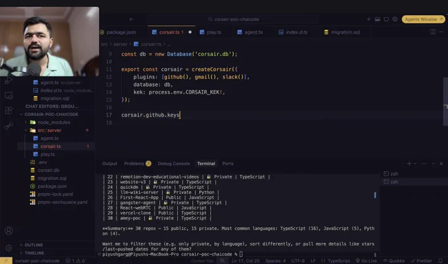Change encoding via the UTF-8 status item
This screenshot has width=448, height=264.
[x=298, y=261]
